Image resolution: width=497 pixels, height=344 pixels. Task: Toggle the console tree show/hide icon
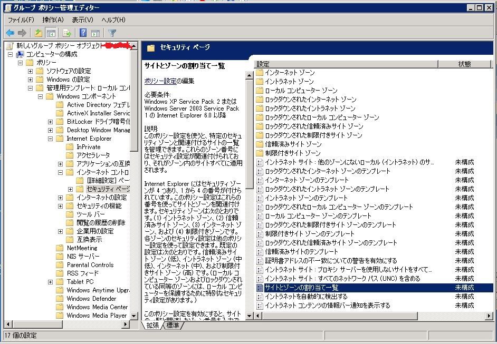point(51,33)
